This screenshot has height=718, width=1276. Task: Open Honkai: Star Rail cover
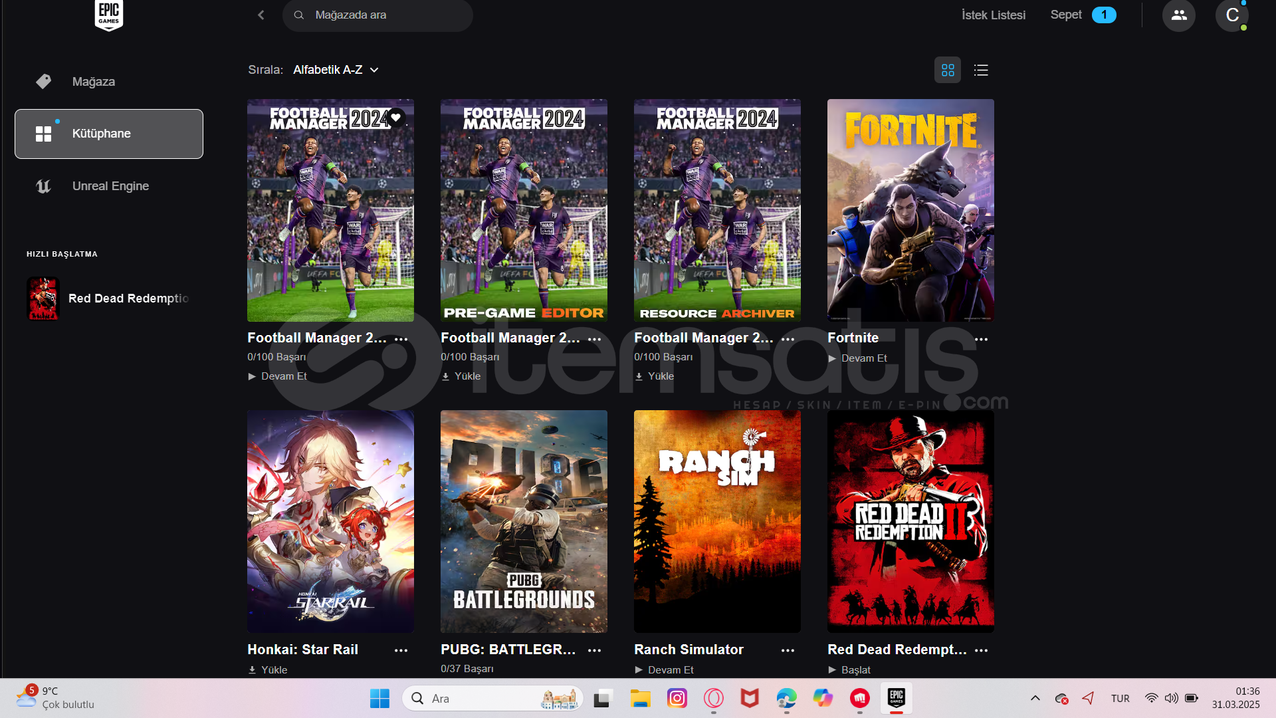(330, 521)
